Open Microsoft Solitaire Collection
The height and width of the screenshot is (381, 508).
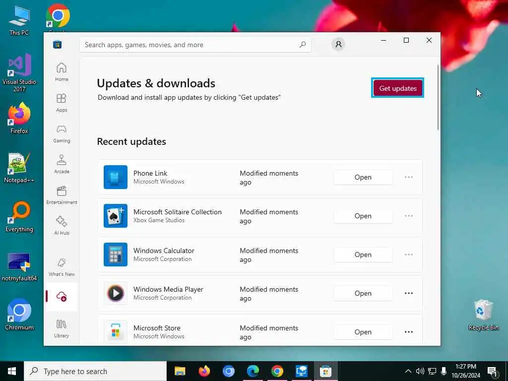click(x=363, y=216)
